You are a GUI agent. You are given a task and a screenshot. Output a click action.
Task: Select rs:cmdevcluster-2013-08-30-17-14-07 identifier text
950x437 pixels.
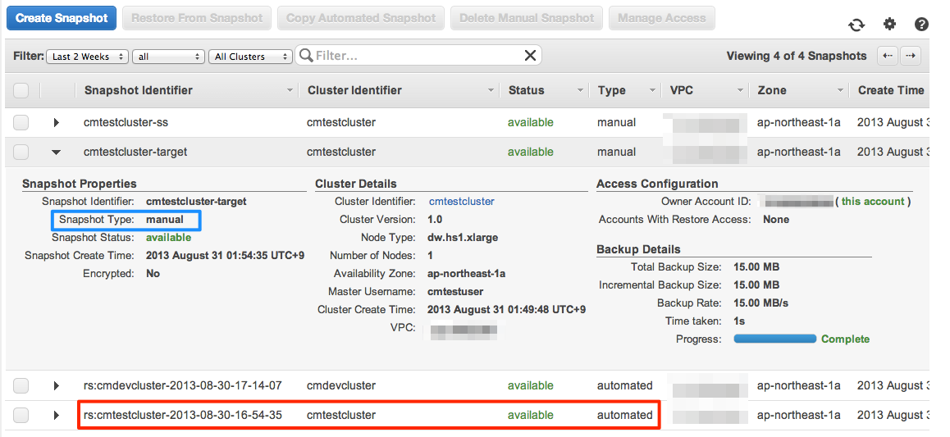click(x=182, y=385)
